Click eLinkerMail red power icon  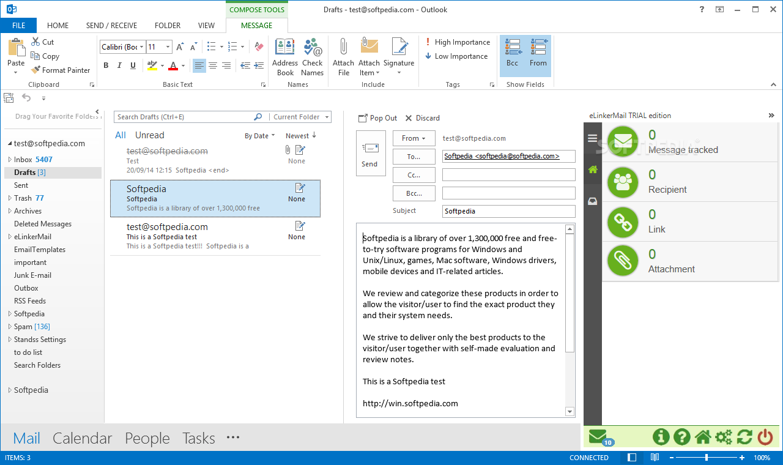pyautogui.click(x=765, y=436)
